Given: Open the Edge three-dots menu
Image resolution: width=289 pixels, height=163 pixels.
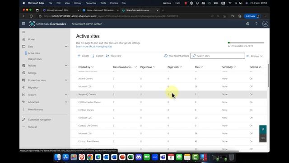Looking at the screenshot, I should point(265,16).
